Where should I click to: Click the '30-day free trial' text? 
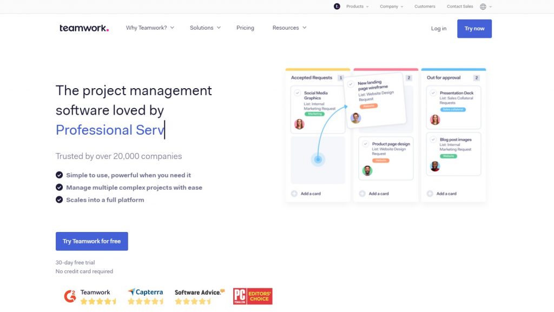[x=75, y=263]
